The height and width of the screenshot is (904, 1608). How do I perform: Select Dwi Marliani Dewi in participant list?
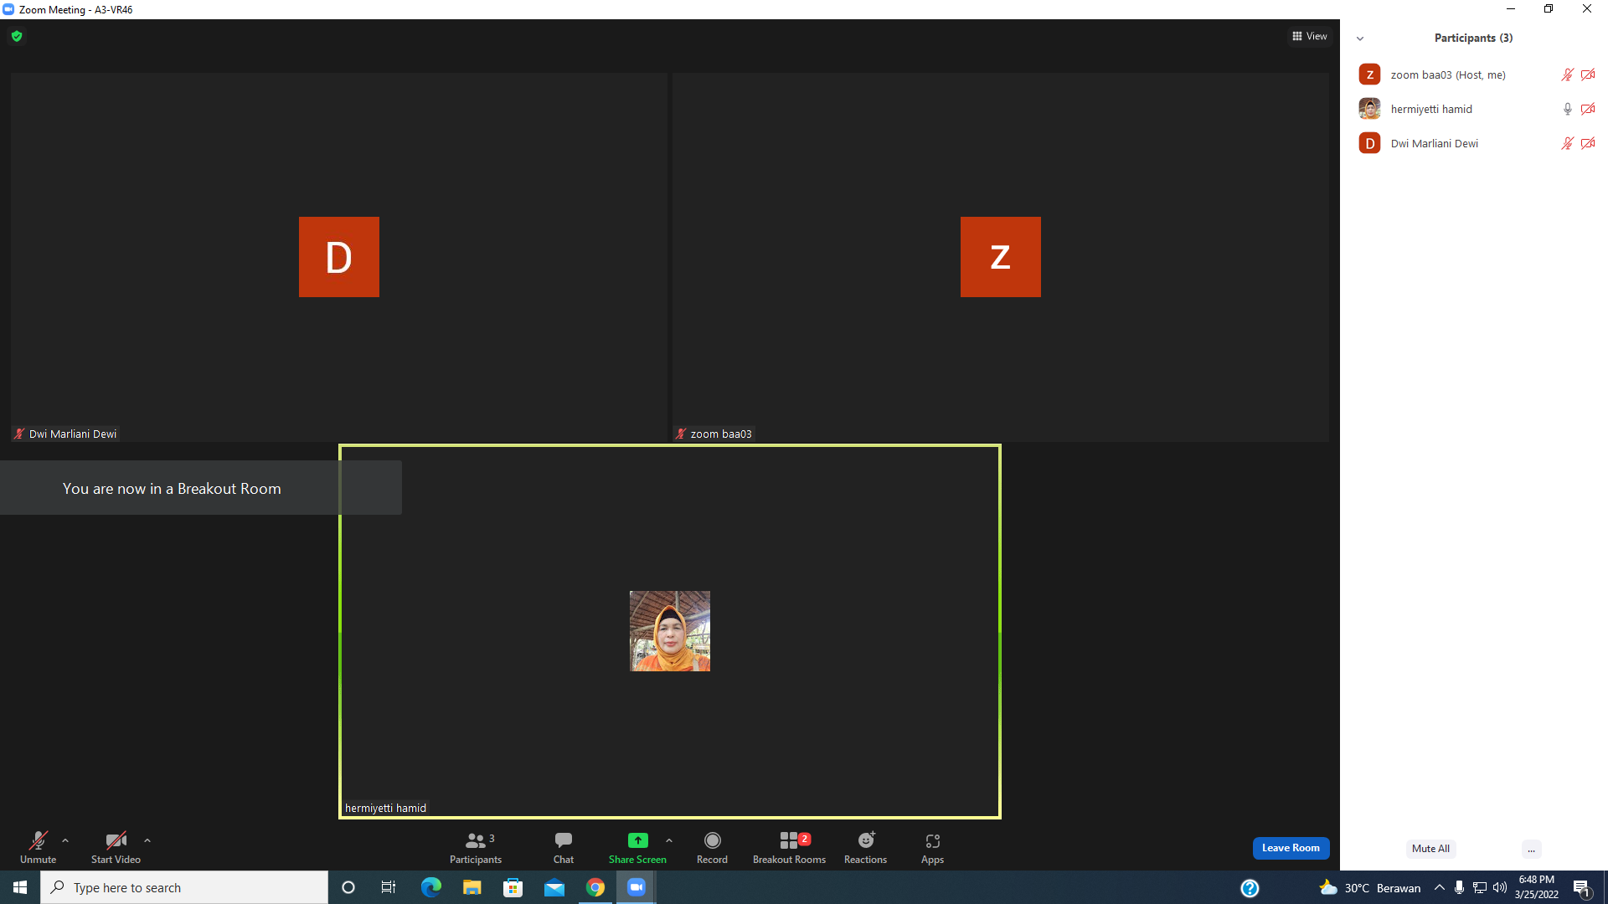pos(1474,143)
